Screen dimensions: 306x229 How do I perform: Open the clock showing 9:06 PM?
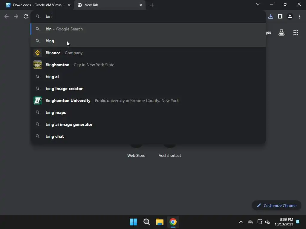click(284, 222)
